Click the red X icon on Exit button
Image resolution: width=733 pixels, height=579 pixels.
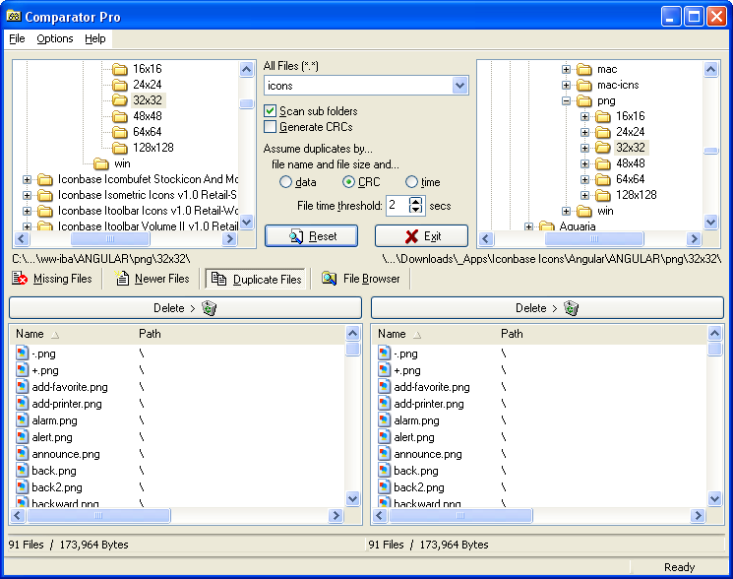[x=411, y=236]
